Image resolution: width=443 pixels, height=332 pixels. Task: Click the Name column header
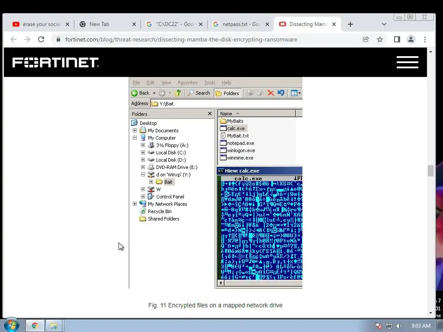257,114
